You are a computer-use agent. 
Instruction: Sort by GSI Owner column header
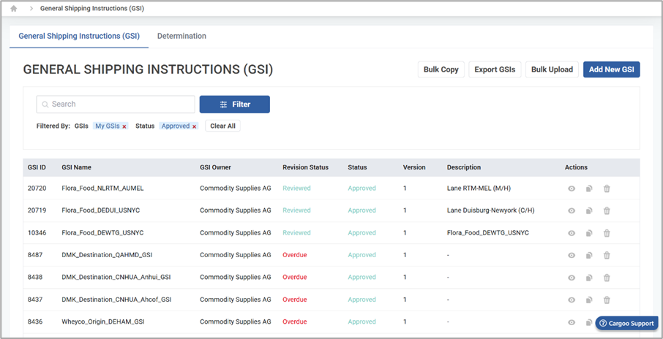pos(216,167)
